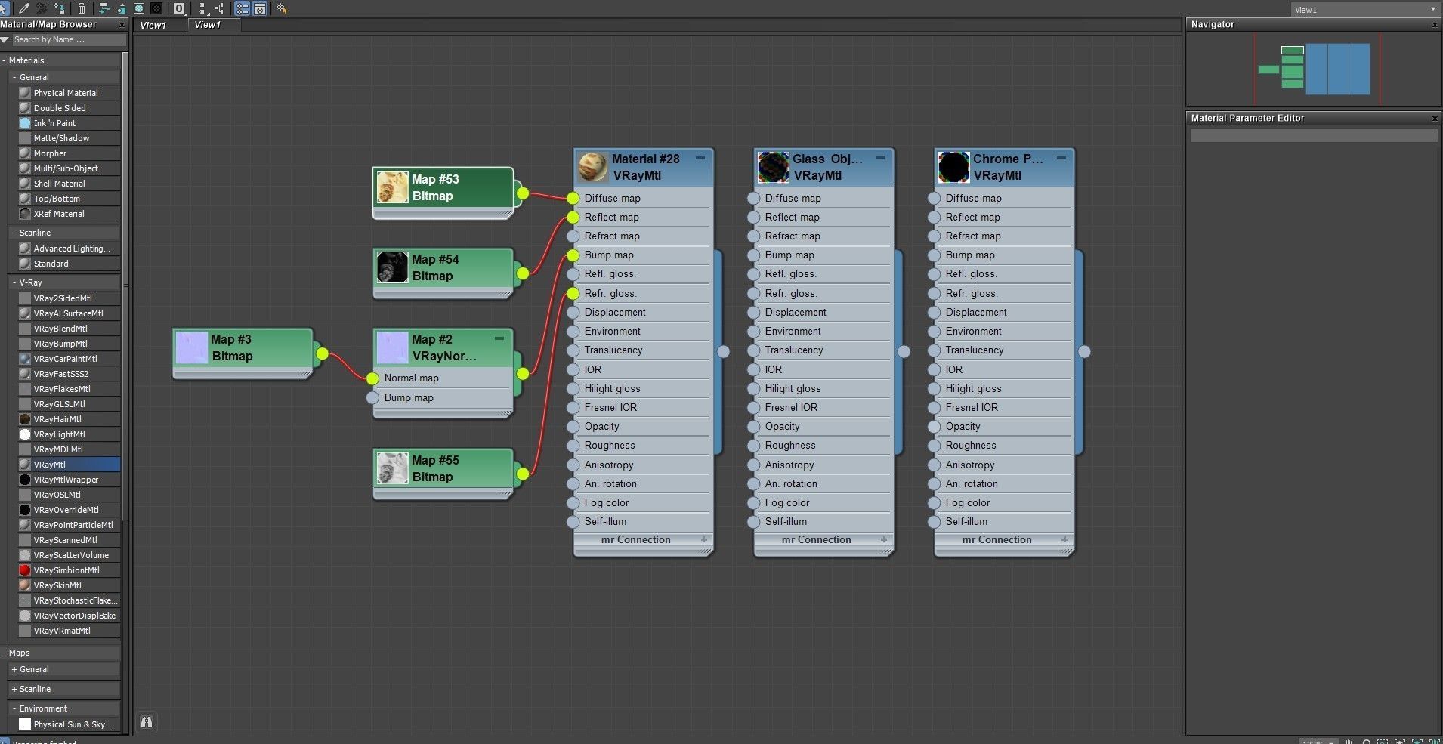Collapse the Scanline materials subgroup
This screenshot has width=1443, height=744.
tap(14, 233)
